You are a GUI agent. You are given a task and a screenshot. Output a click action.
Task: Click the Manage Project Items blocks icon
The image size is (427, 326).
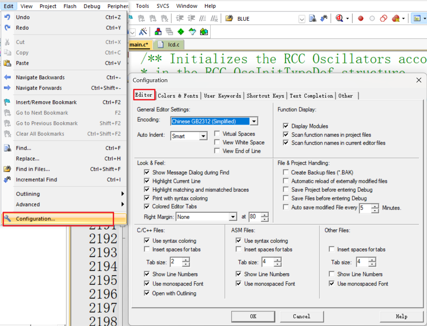click(158, 32)
